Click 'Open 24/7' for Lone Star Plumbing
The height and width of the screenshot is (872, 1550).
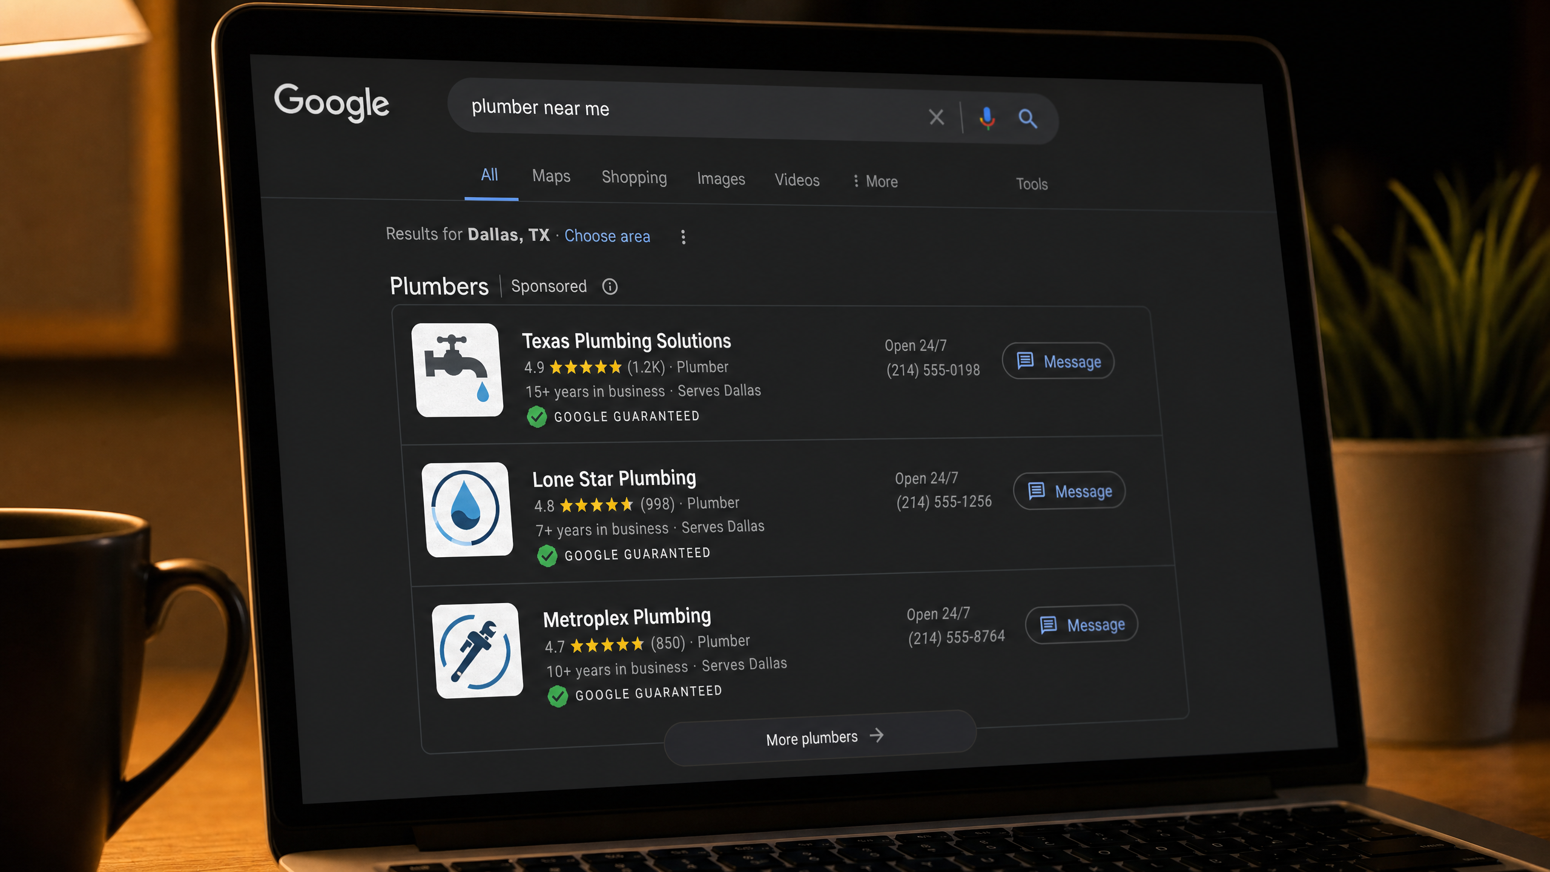(x=926, y=478)
